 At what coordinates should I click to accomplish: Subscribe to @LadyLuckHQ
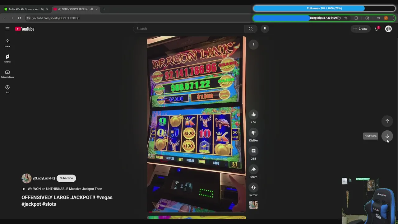[66, 178]
